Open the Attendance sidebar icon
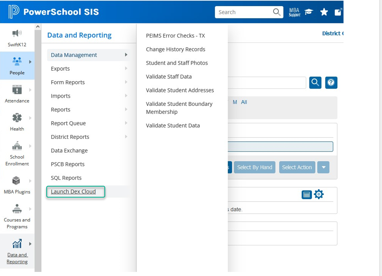Image resolution: width=382 pixels, height=276 pixels. 17,90
